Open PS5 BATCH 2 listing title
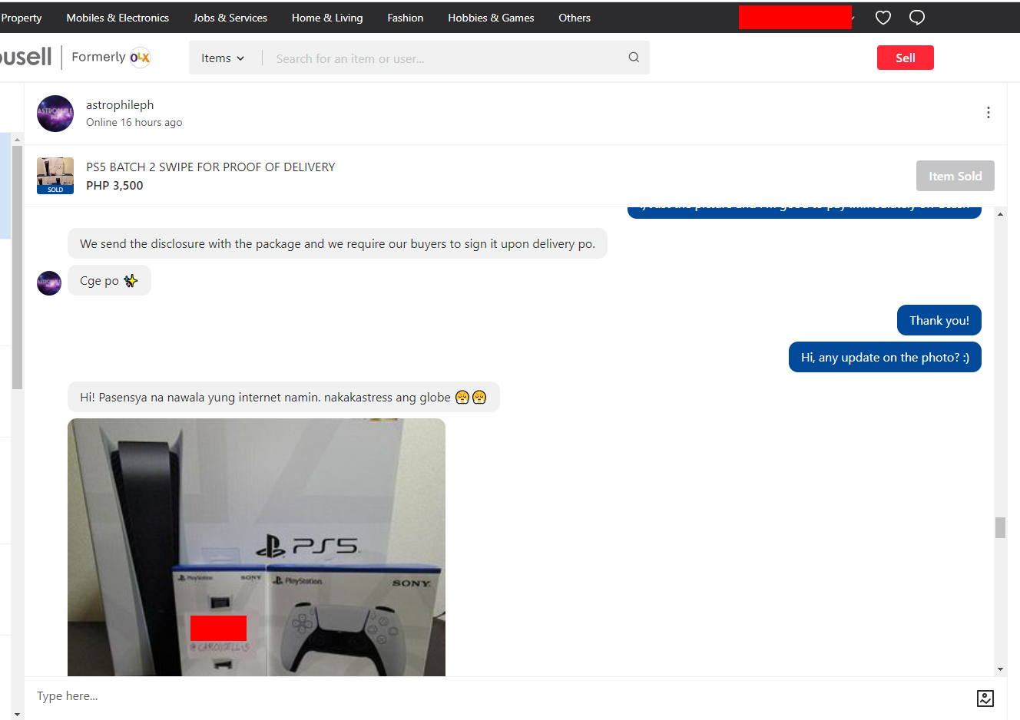This screenshot has height=720, width=1020. tap(210, 167)
